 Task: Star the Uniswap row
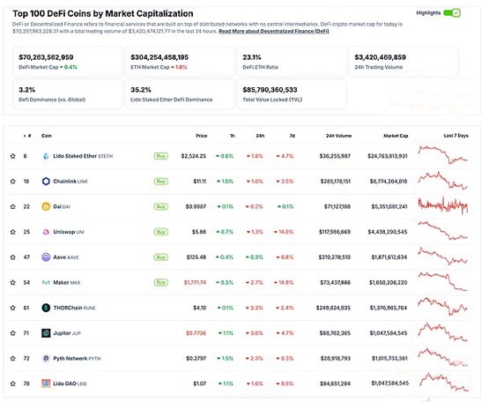pyautogui.click(x=13, y=232)
